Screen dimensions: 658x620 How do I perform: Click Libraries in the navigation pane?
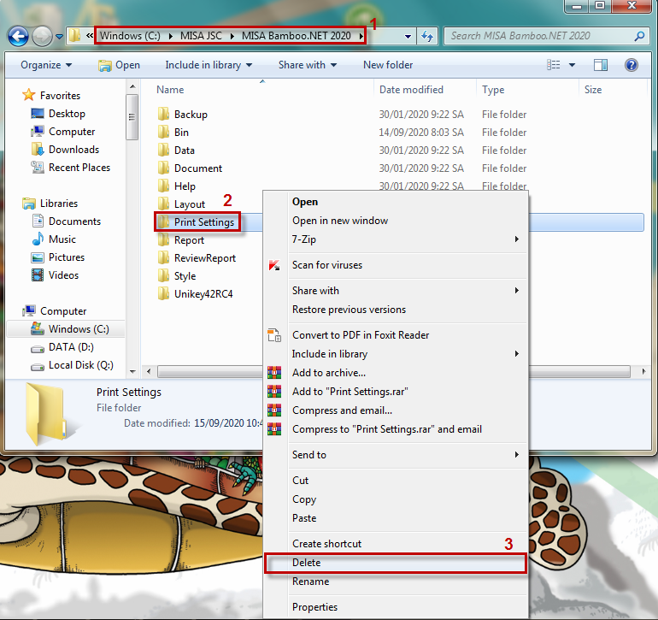59,204
